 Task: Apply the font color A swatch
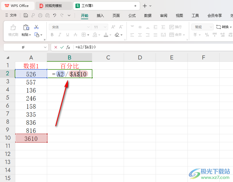click(x=106, y=35)
